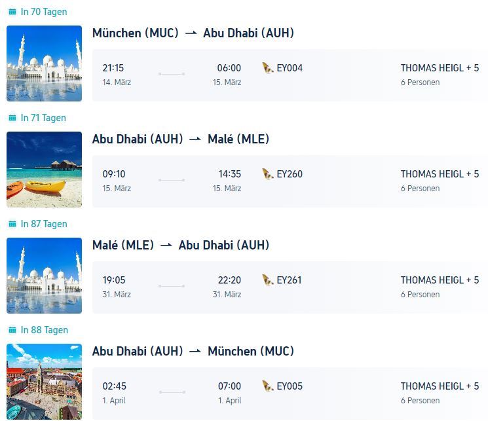Screen dimensions: 488x421
Task: Click "THOMAS HEIGL + 5" on flight EY260
Action: 440,174
